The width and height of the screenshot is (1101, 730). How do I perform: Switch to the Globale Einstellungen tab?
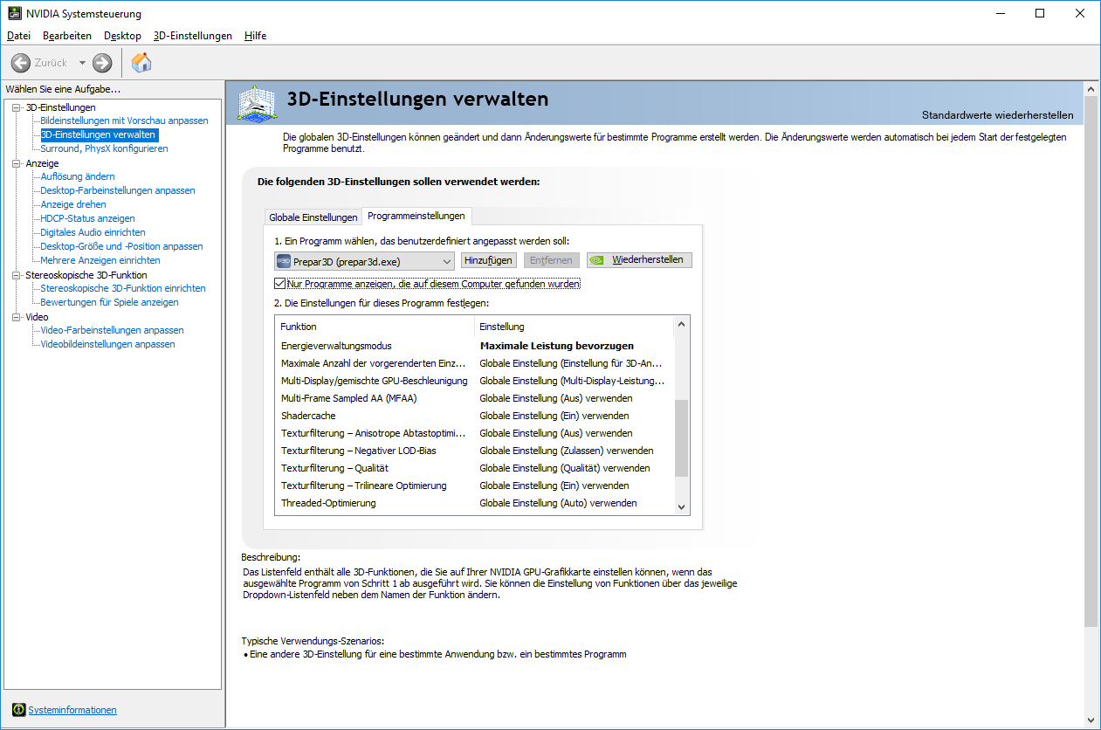point(313,217)
